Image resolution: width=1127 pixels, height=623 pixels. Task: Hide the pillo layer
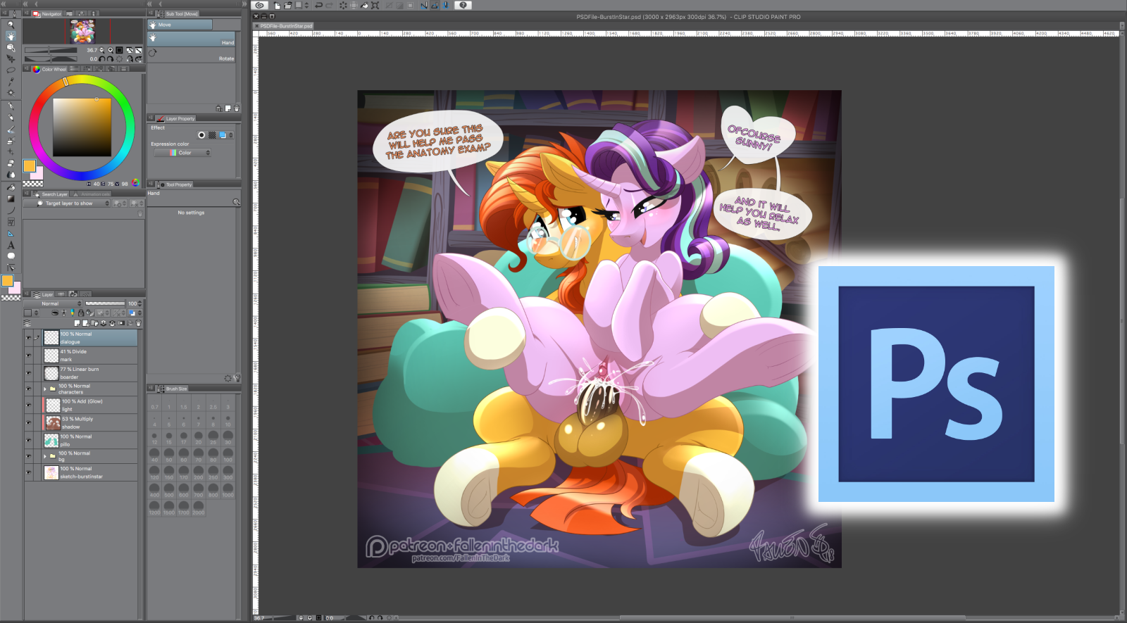[x=28, y=440]
